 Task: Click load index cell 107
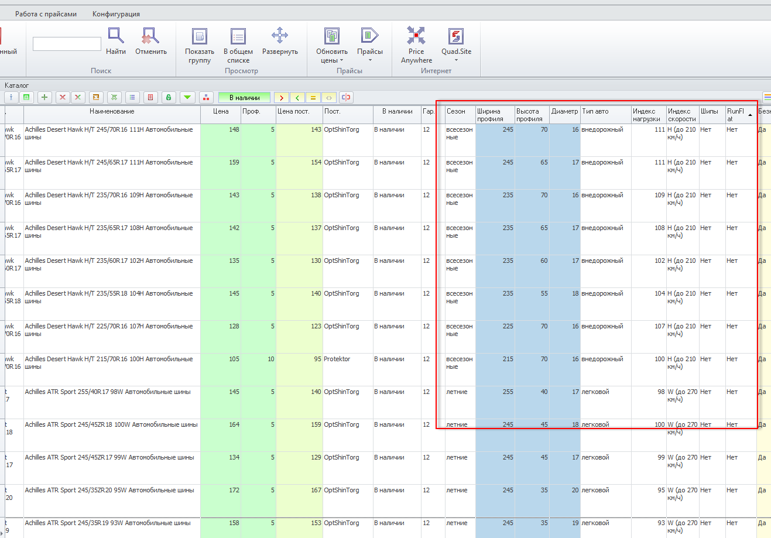tap(649, 337)
